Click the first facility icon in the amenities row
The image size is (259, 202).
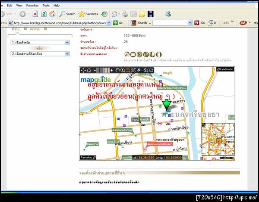pos(127,54)
